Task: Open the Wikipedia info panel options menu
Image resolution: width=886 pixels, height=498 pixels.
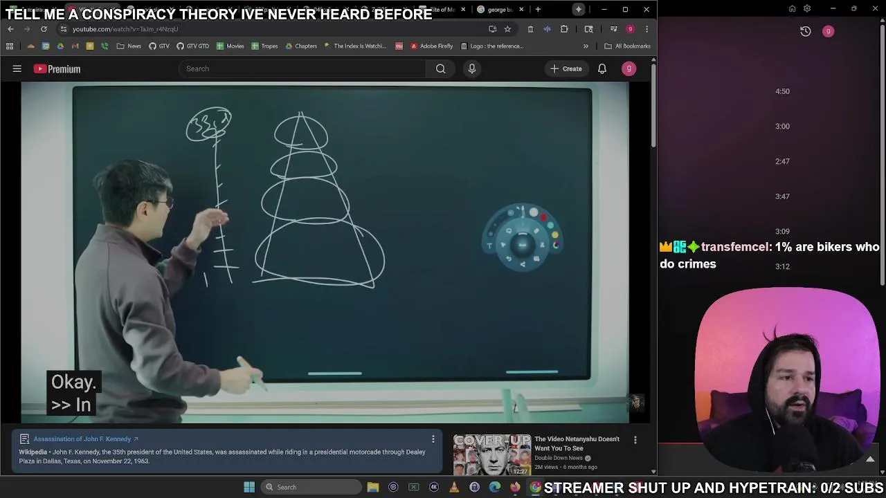Action: click(433, 439)
